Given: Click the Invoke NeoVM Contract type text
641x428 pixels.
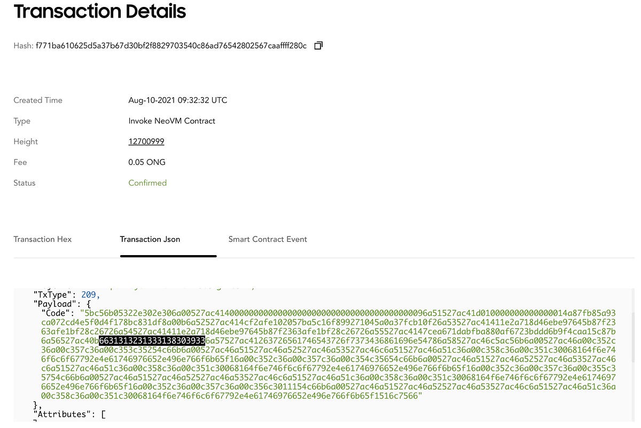Looking at the screenshot, I should point(171,121).
